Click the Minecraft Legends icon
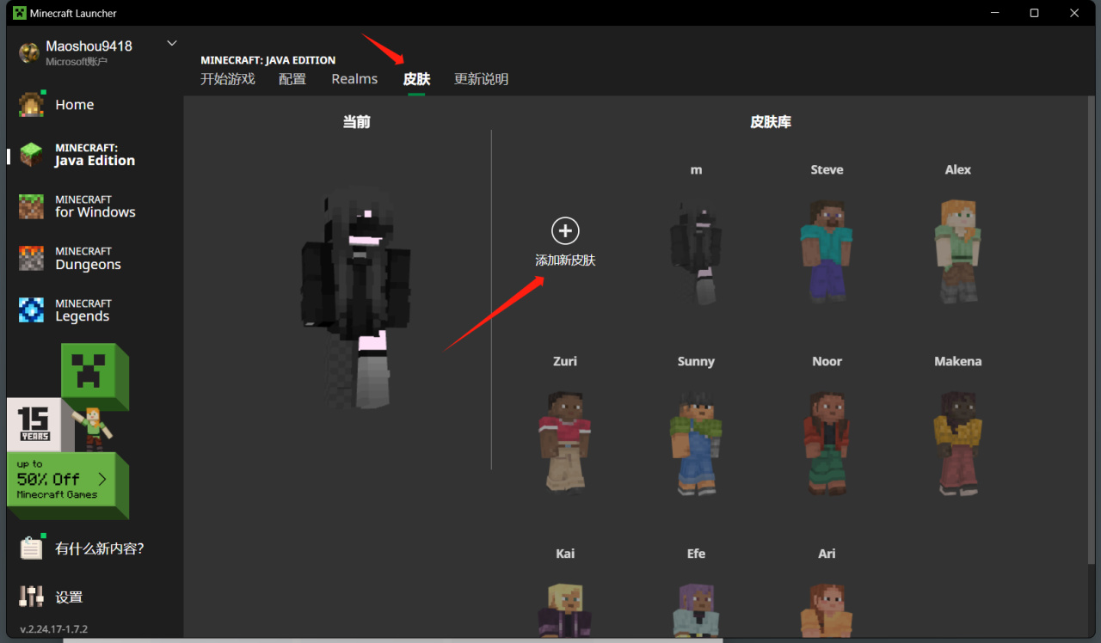Screen dimensions: 1101x643 32,310
